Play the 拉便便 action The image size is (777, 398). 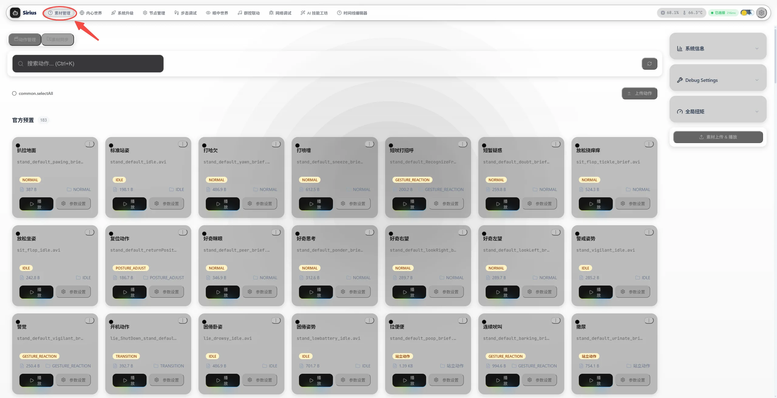[409, 380]
